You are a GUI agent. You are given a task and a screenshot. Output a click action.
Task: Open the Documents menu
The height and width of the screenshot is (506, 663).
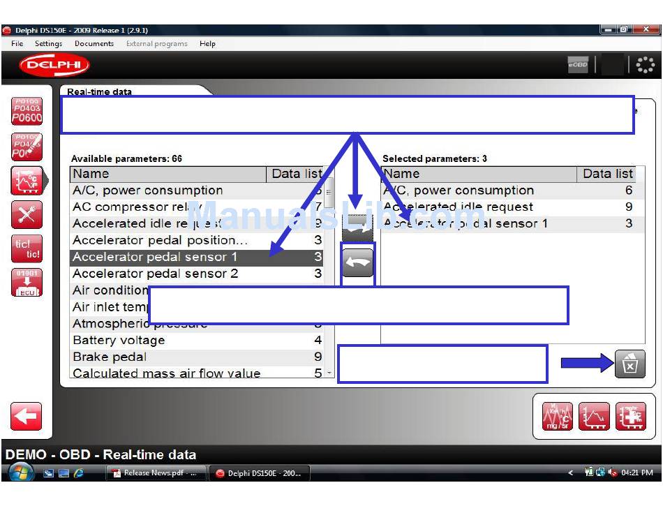click(94, 43)
